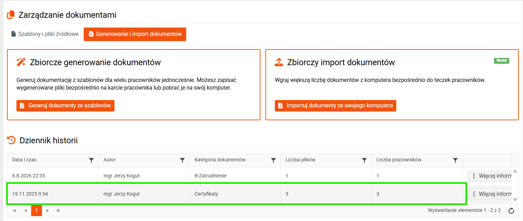Select Generowanie i import dokumentów tab
This screenshot has height=221, width=523.
(x=135, y=34)
